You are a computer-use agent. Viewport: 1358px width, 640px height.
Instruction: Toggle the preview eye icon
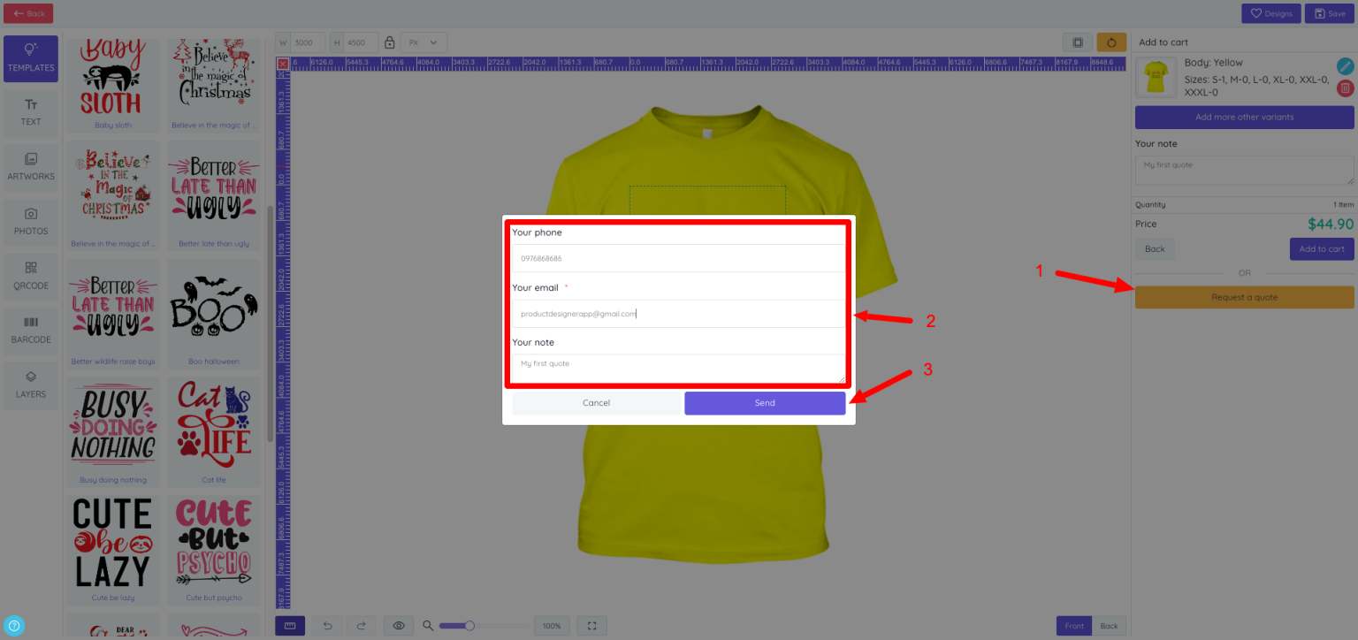[x=399, y=626]
